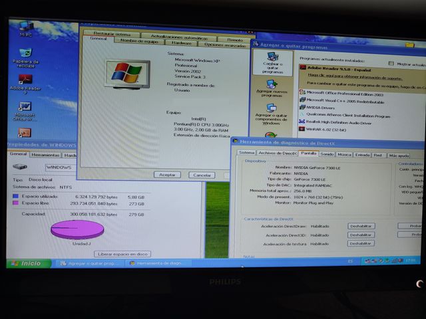Open the Red tab in DirectX tool
Screen dimensions: 426x319
(x=379, y=155)
